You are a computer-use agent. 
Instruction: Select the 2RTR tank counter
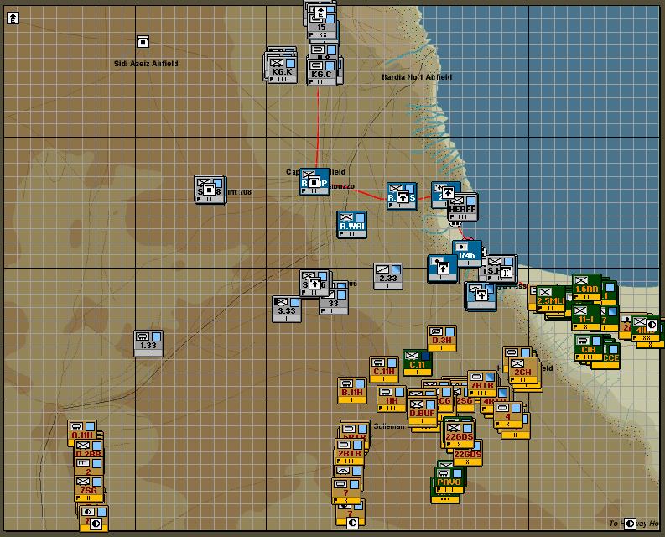click(350, 451)
